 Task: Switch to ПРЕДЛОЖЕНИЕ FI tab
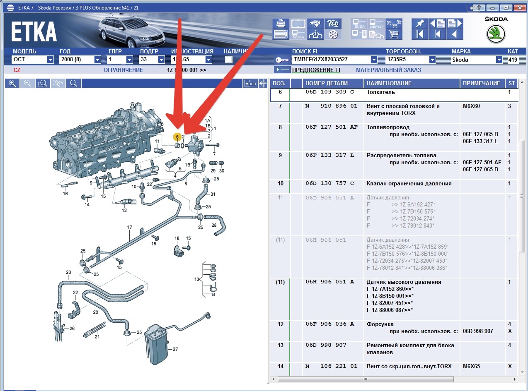coord(316,70)
